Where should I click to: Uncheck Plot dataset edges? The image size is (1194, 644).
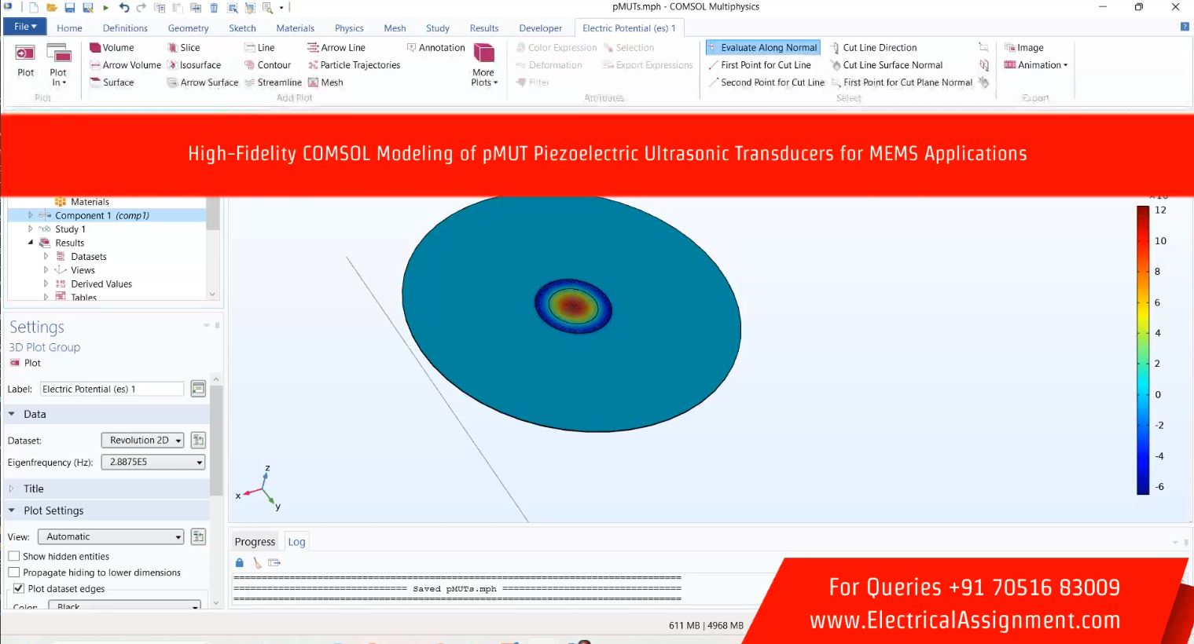point(19,588)
